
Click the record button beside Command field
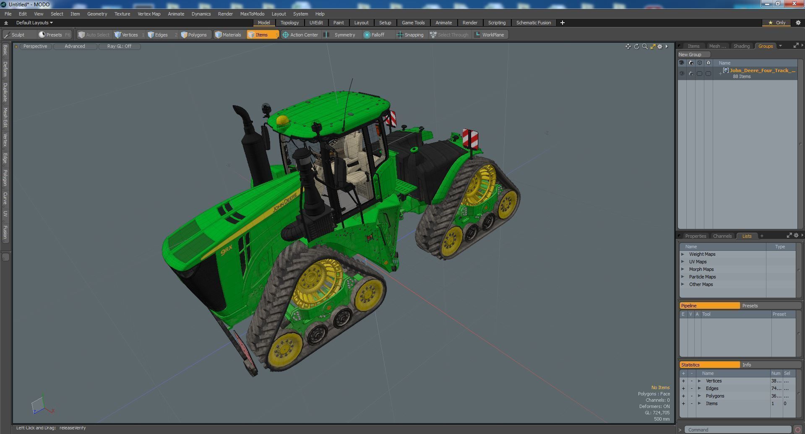798,429
